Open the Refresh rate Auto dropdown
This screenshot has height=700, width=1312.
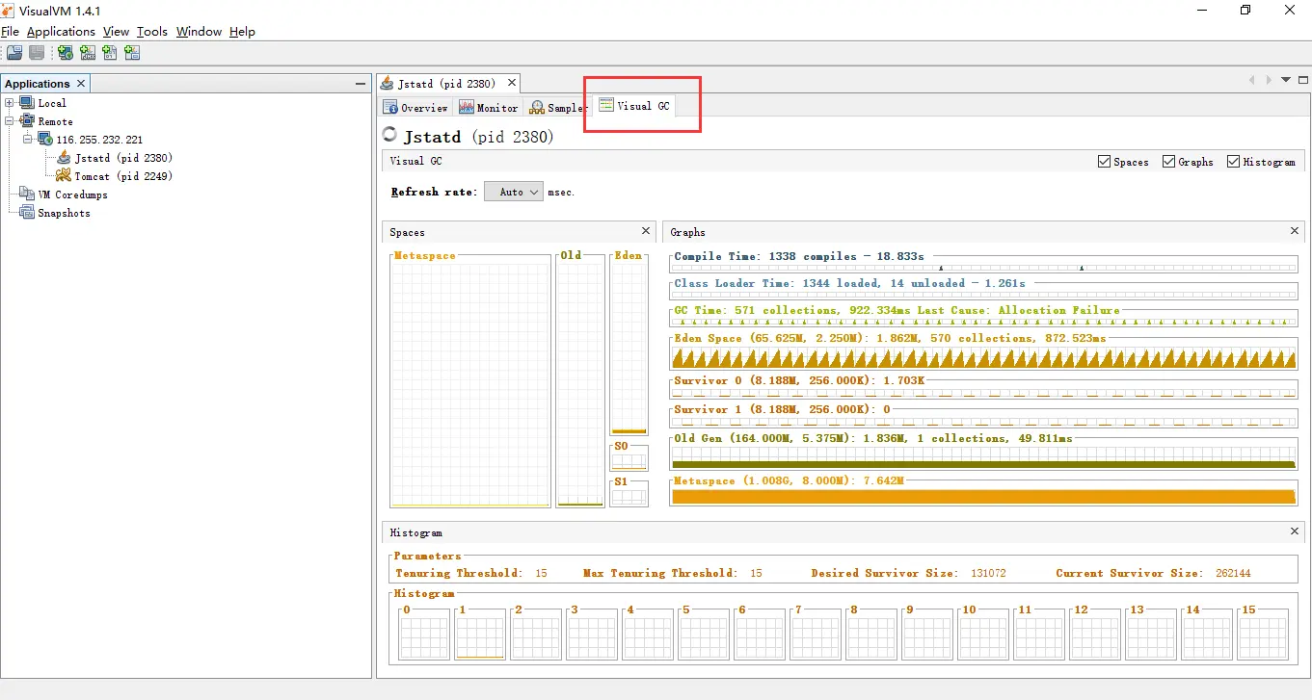514,192
